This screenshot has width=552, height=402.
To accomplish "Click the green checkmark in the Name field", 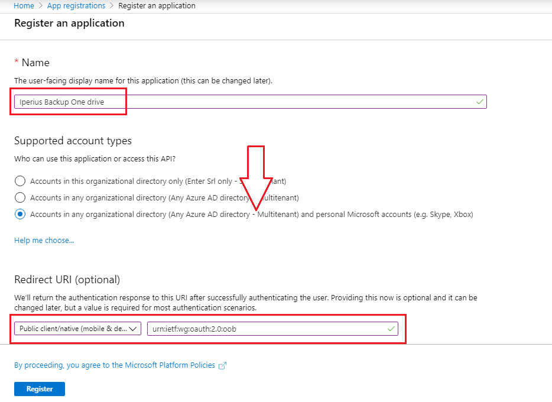I will point(479,102).
